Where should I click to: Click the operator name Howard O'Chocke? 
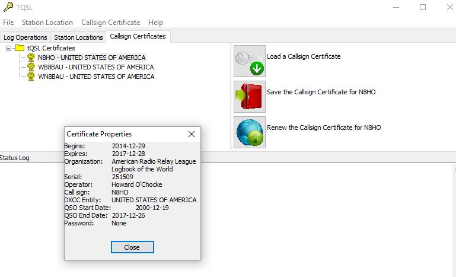click(x=137, y=184)
